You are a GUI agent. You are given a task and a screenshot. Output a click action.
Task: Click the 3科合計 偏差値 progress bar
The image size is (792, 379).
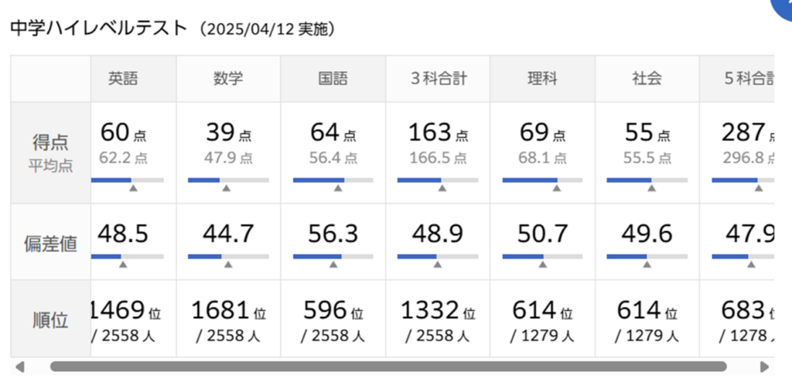click(x=438, y=256)
